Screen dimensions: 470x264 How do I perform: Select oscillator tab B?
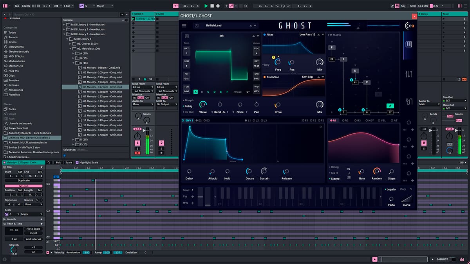(202, 92)
